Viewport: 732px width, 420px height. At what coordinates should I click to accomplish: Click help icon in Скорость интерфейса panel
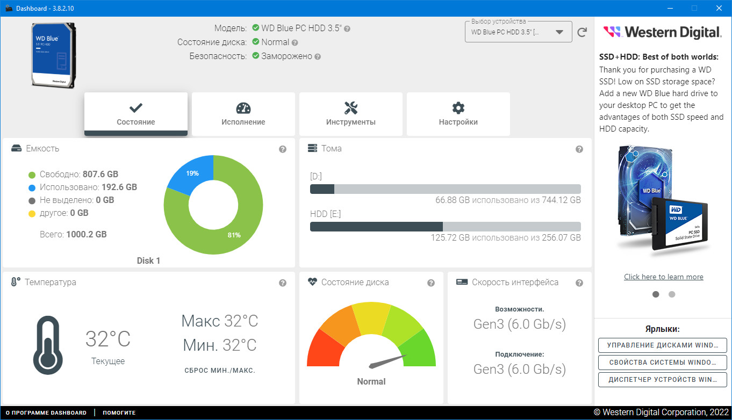click(x=579, y=283)
